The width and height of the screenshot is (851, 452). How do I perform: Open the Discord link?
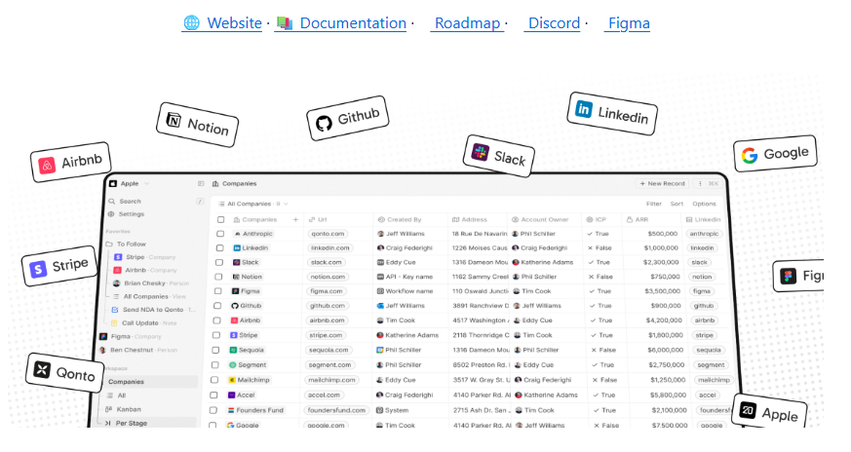point(553,23)
